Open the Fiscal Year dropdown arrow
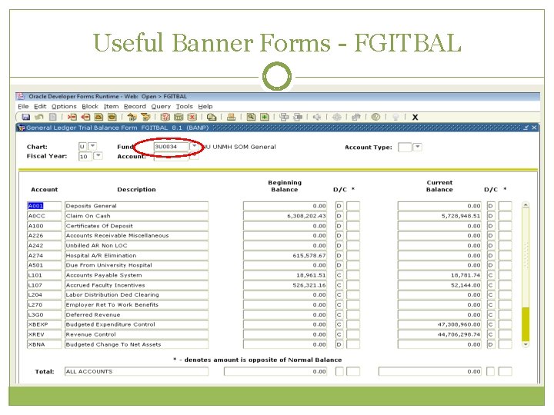The width and height of the screenshot is (554, 415). (98, 155)
